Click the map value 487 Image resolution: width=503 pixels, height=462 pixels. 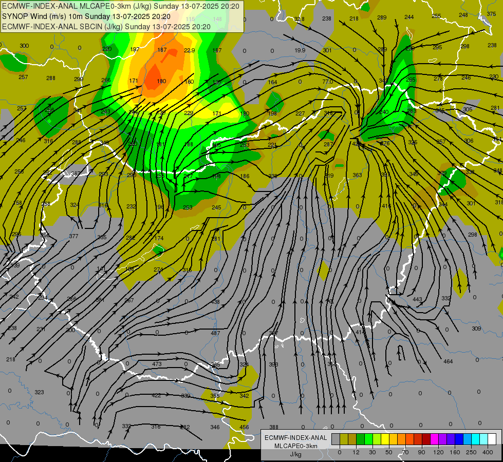[x=215, y=333]
